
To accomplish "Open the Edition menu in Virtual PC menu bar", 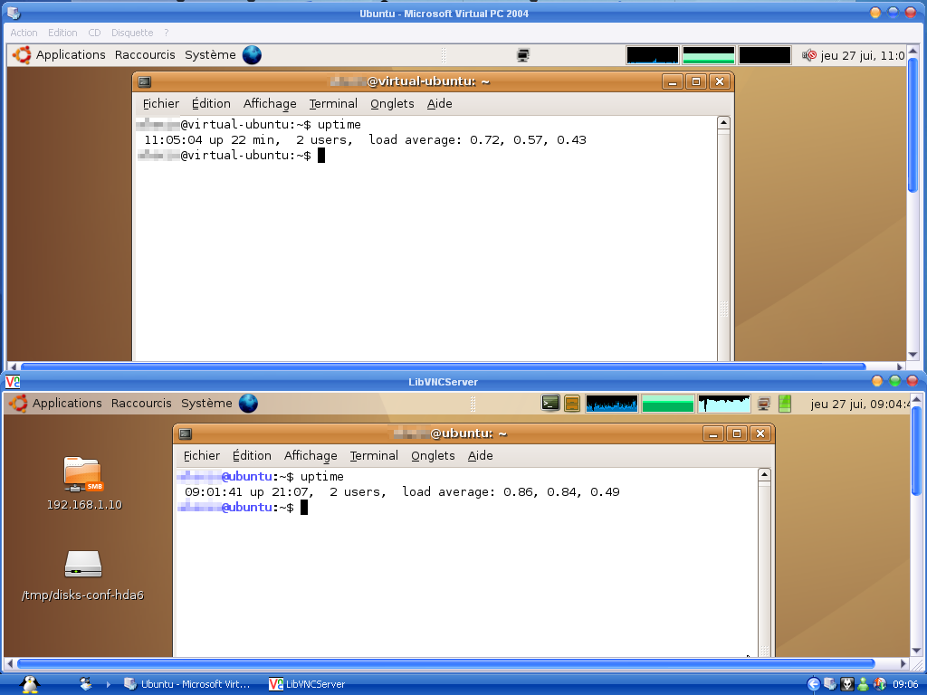I will [x=62, y=33].
